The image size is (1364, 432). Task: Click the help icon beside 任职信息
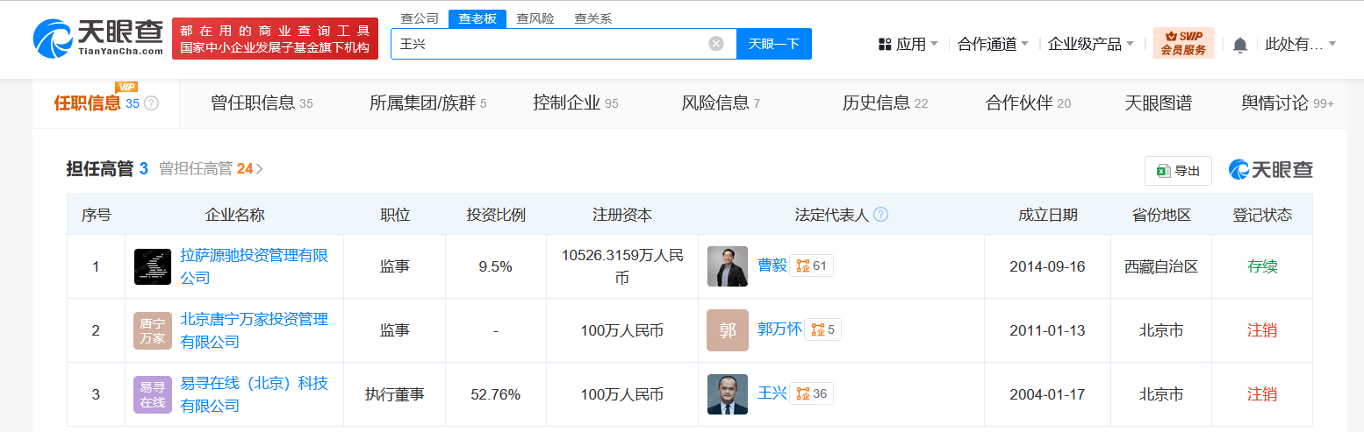coord(152,103)
